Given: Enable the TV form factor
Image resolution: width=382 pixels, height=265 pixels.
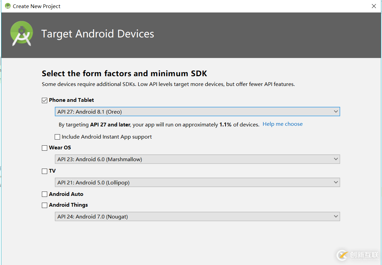Looking at the screenshot, I should pyautogui.click(x=44, y=171).
